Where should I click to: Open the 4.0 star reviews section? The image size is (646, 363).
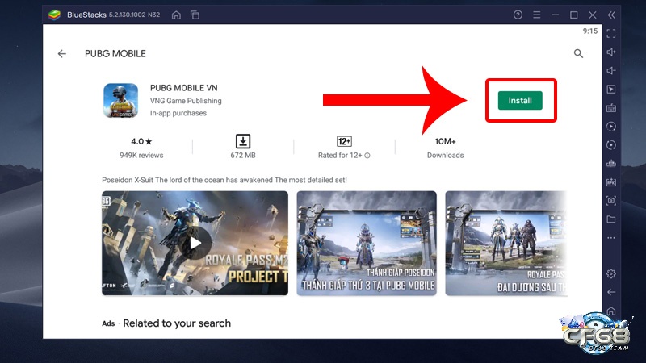pos(141,148)
